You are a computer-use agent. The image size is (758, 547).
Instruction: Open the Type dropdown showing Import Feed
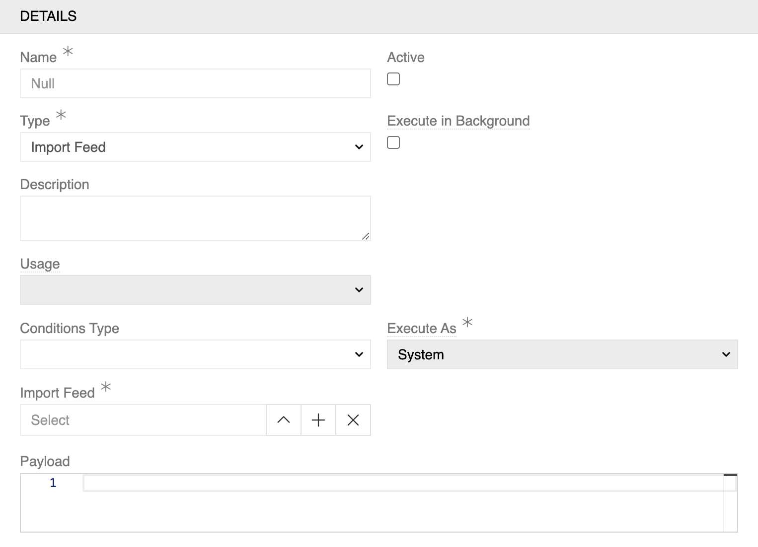tap(194, 147)
